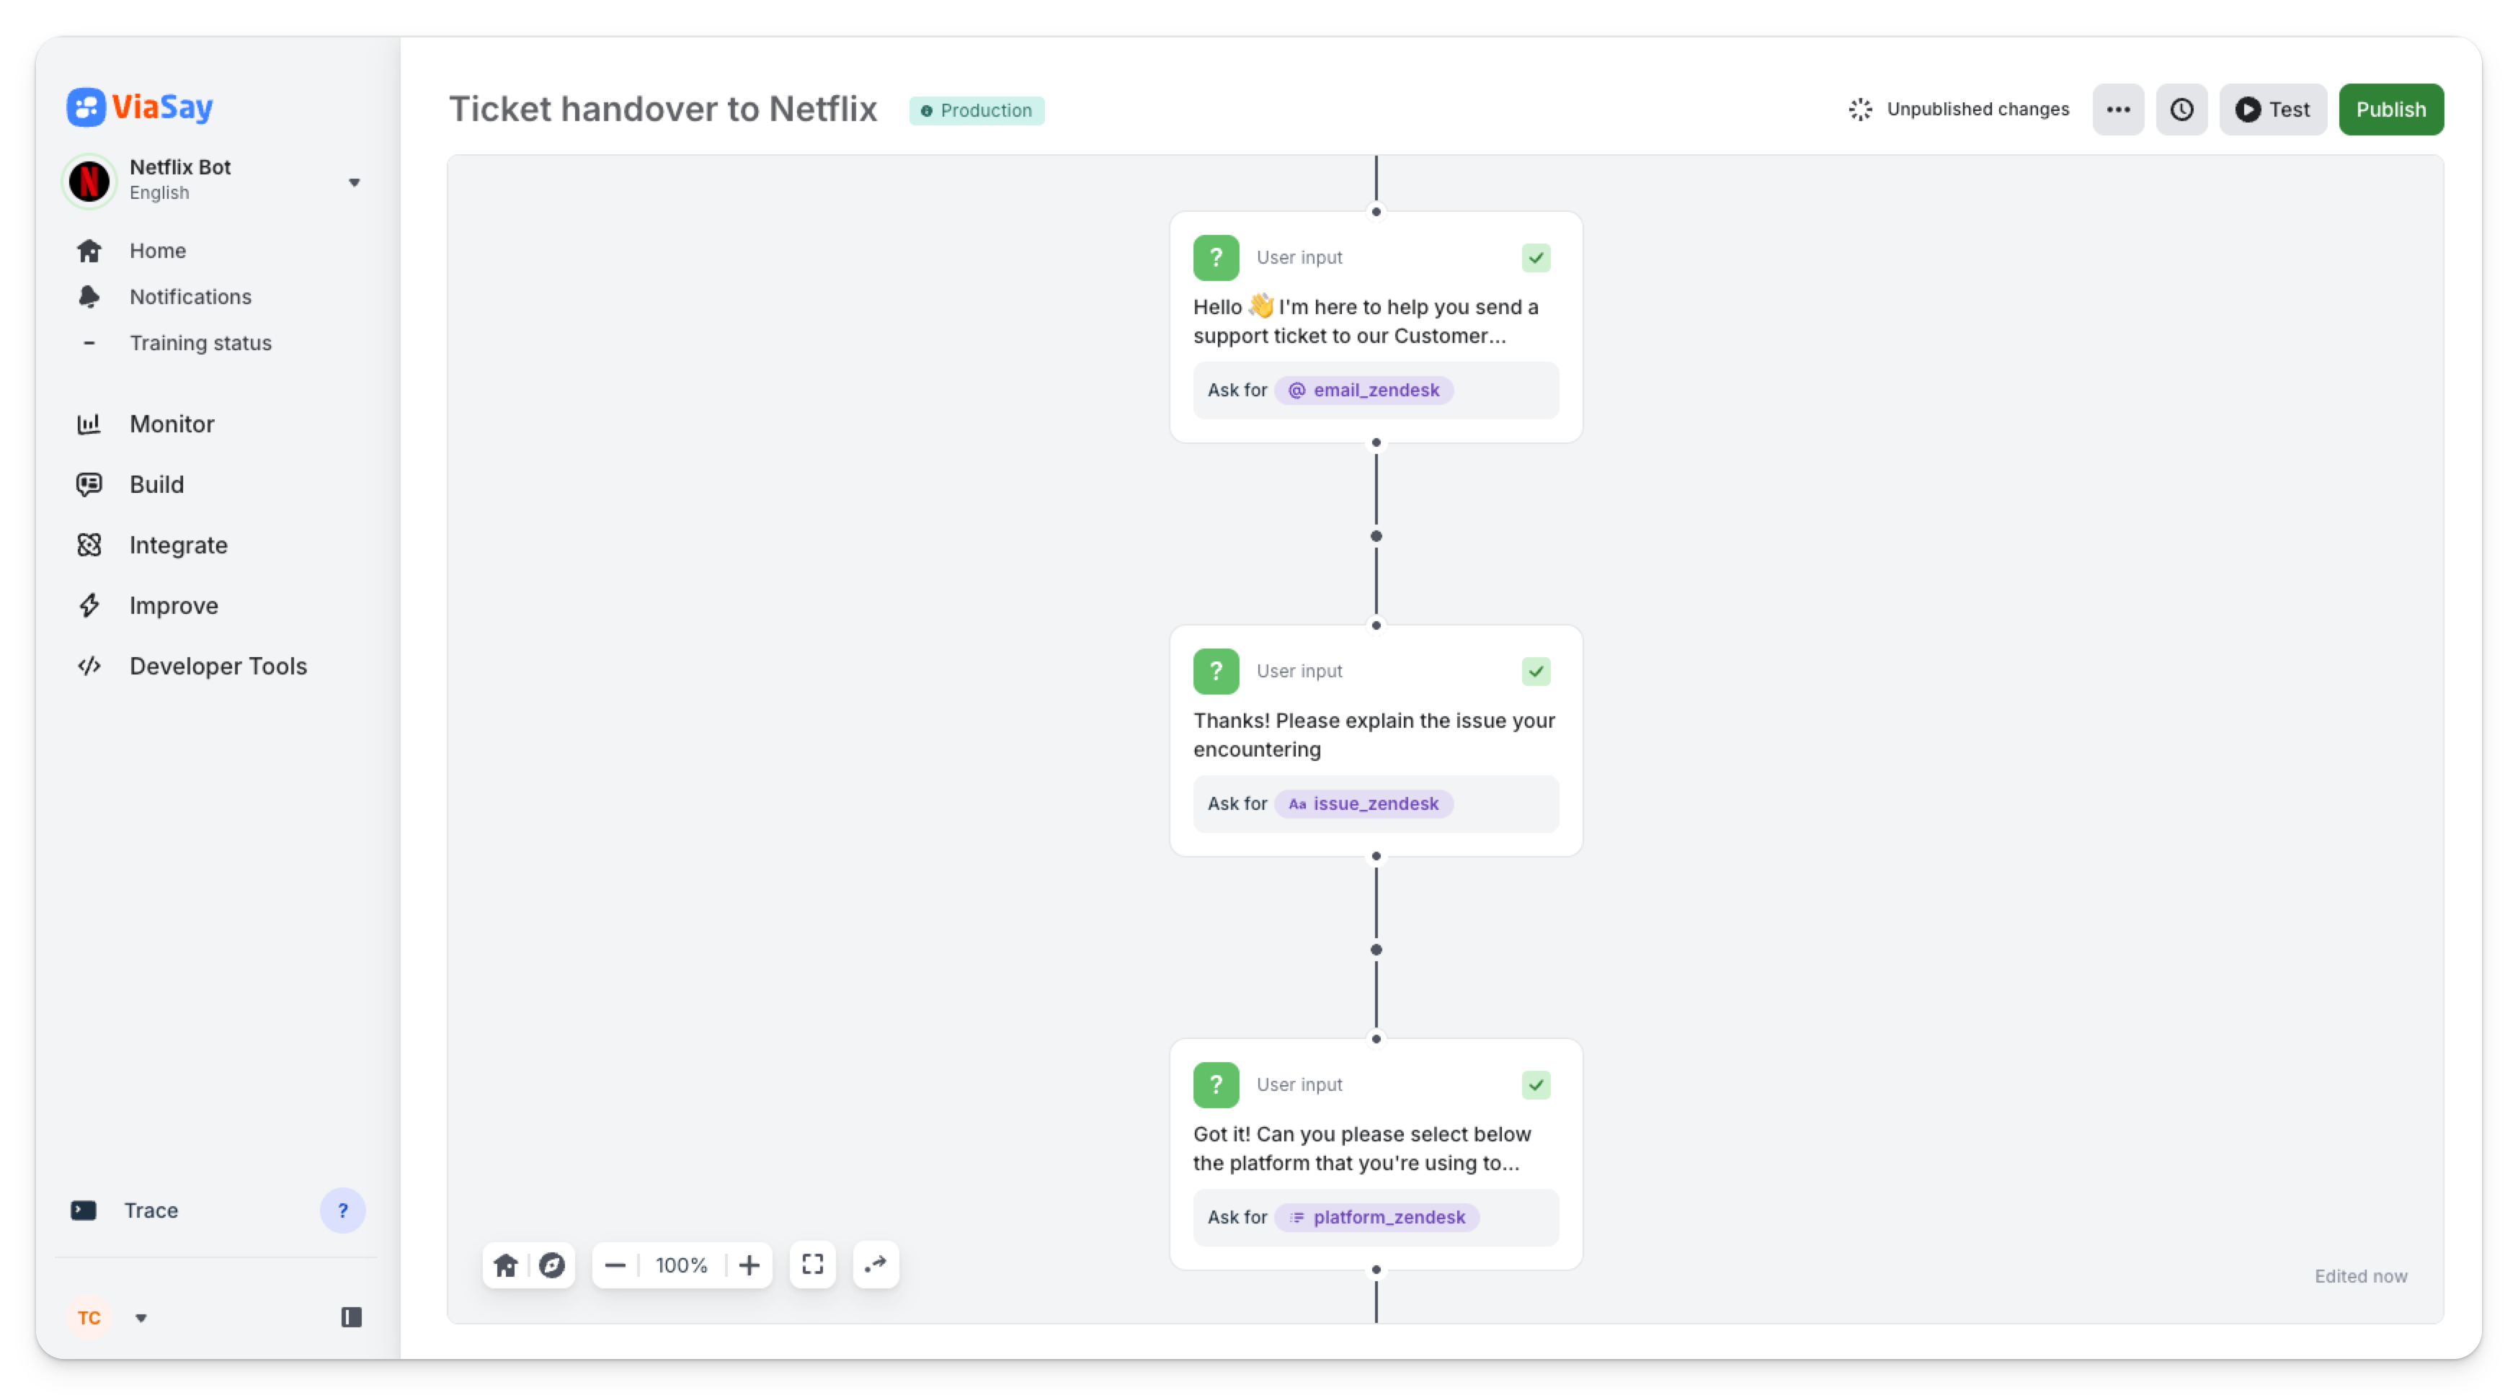The height and width of the screenshot is (1395, 2518).
Task: Click the Improve lightning bolt icon
Action: coord(89,605)
